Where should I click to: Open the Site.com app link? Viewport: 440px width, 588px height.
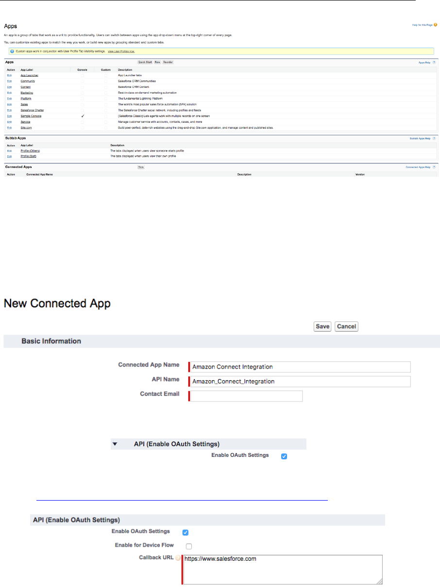click(26, 127)
